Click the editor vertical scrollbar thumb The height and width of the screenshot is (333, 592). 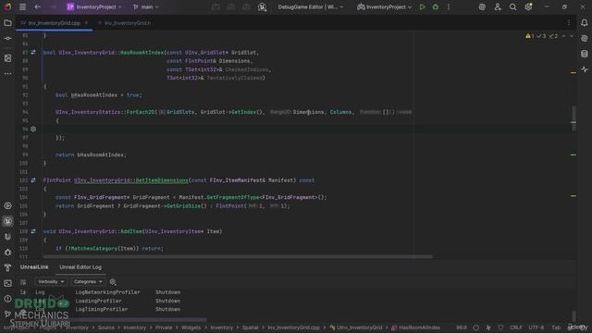point(573,118)
